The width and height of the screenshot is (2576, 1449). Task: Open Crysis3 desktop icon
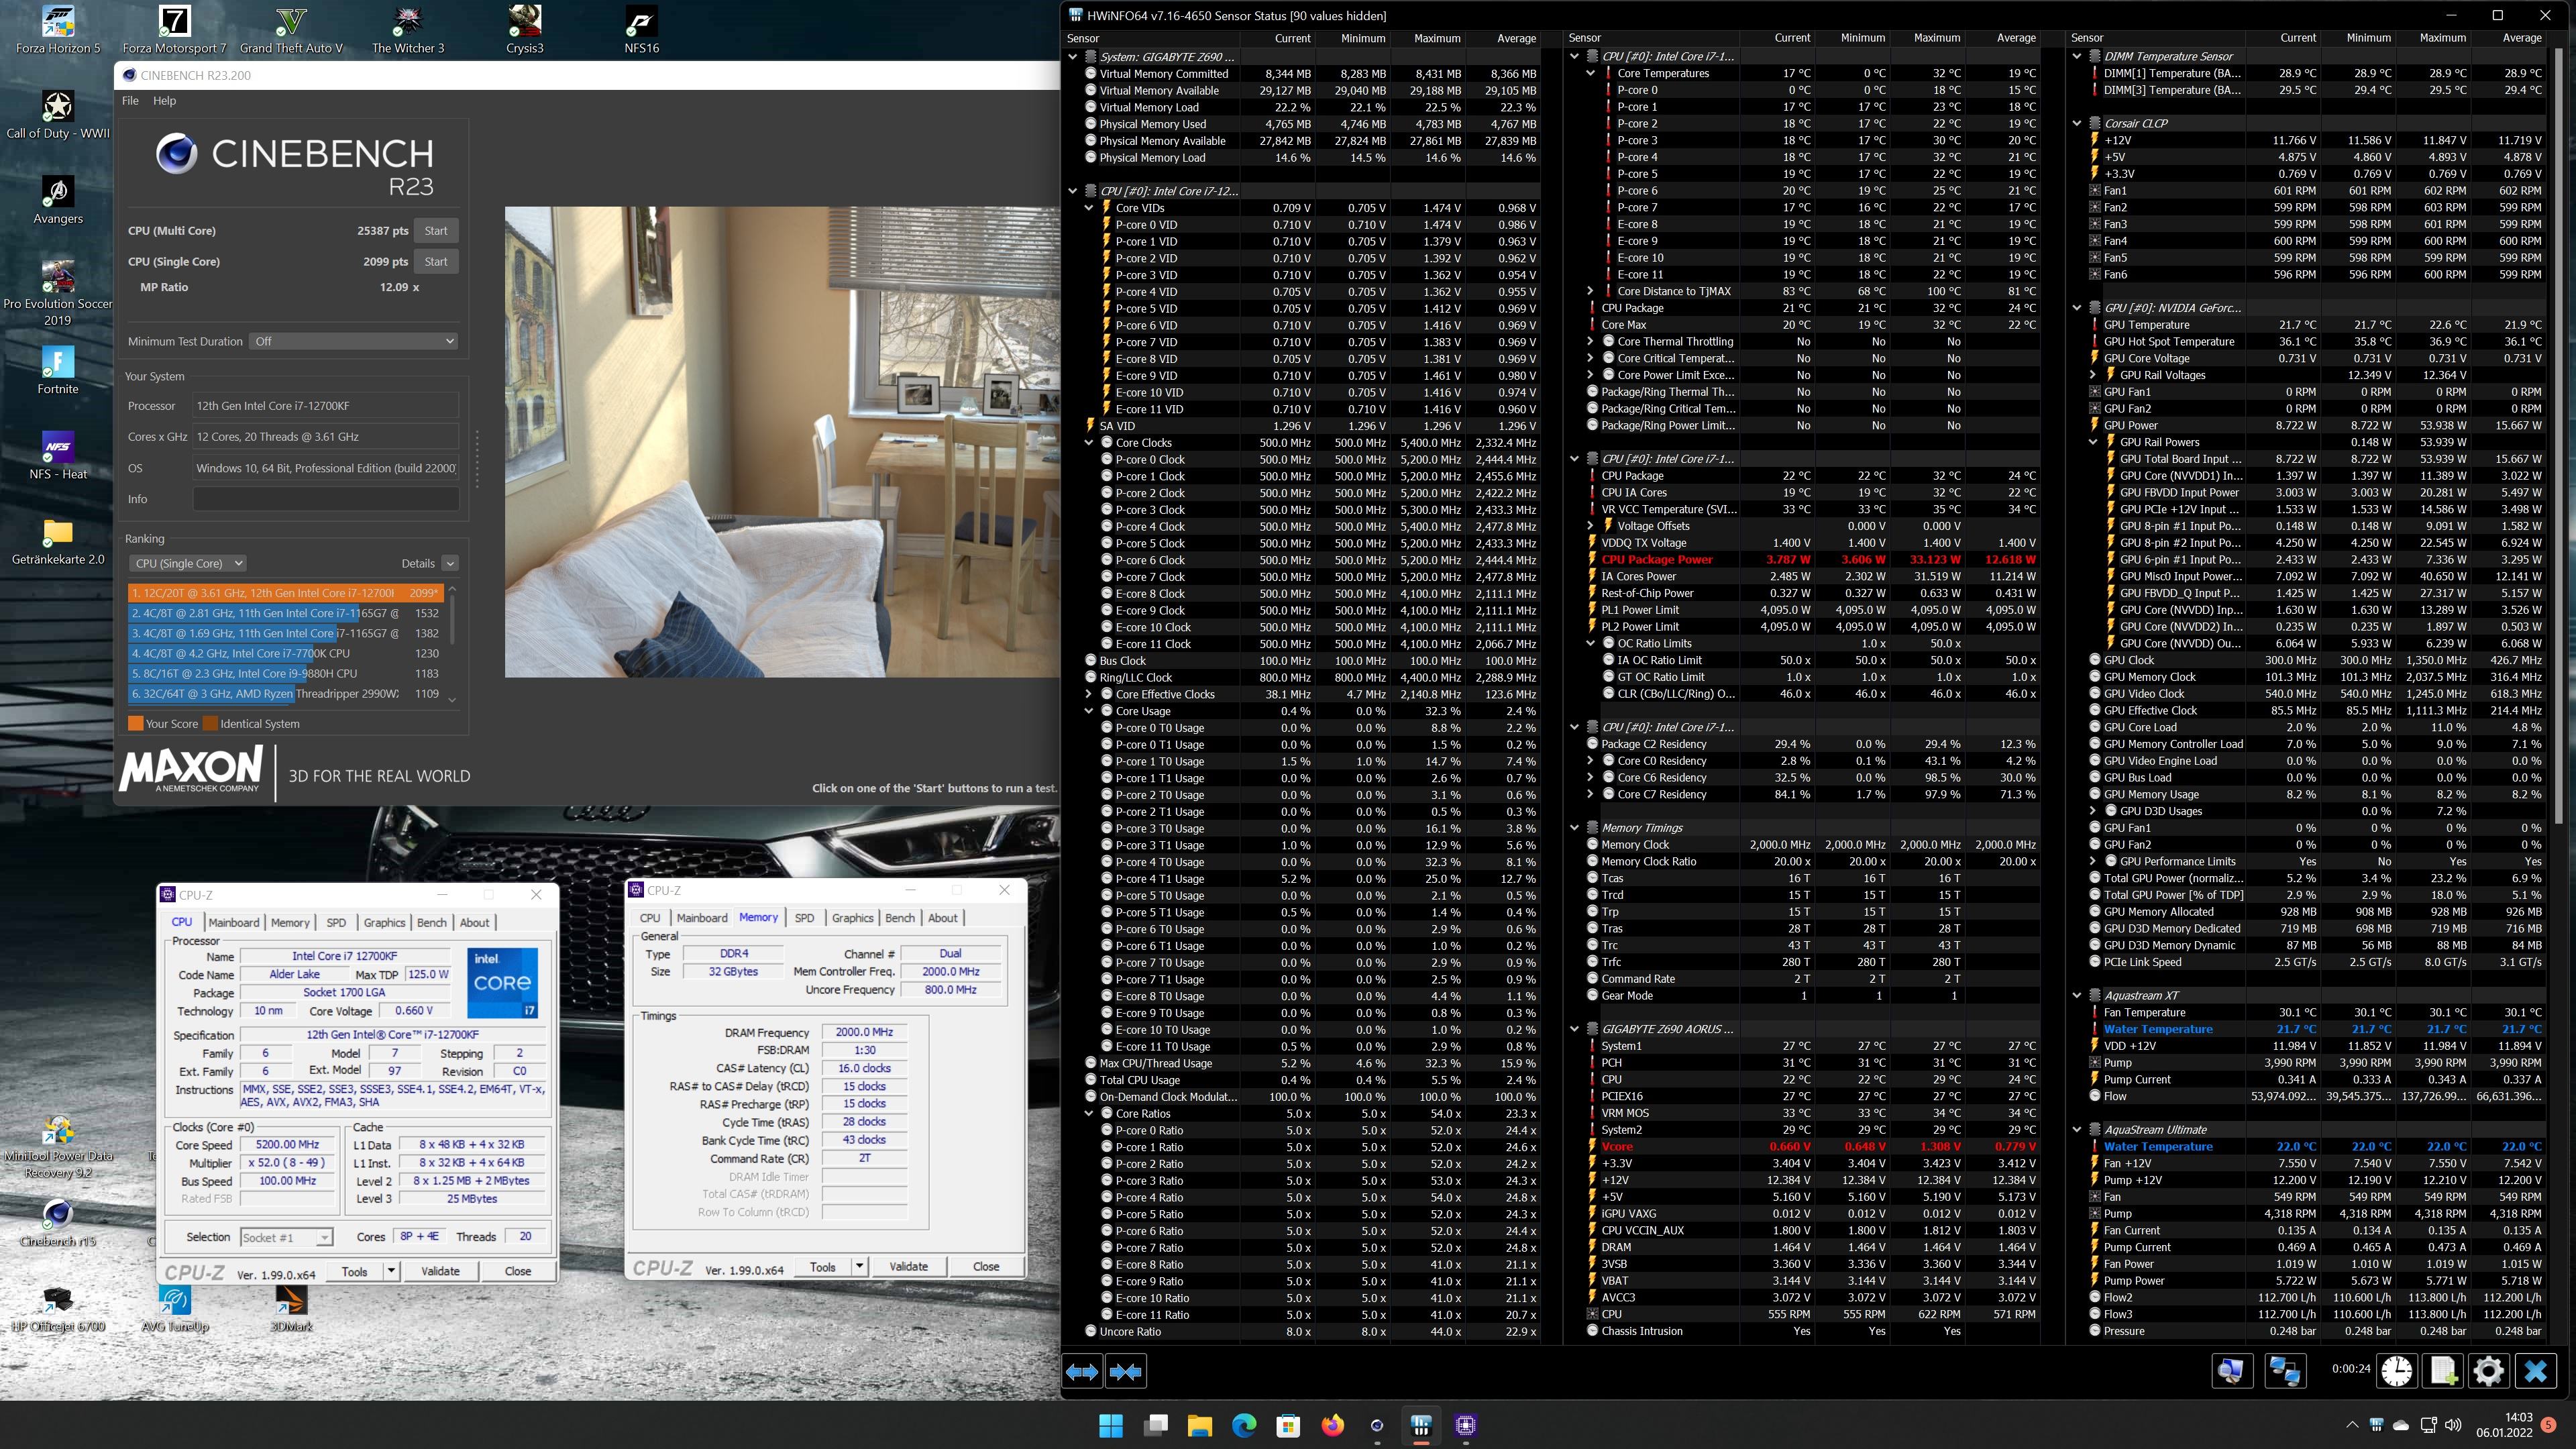coord(525,29)
